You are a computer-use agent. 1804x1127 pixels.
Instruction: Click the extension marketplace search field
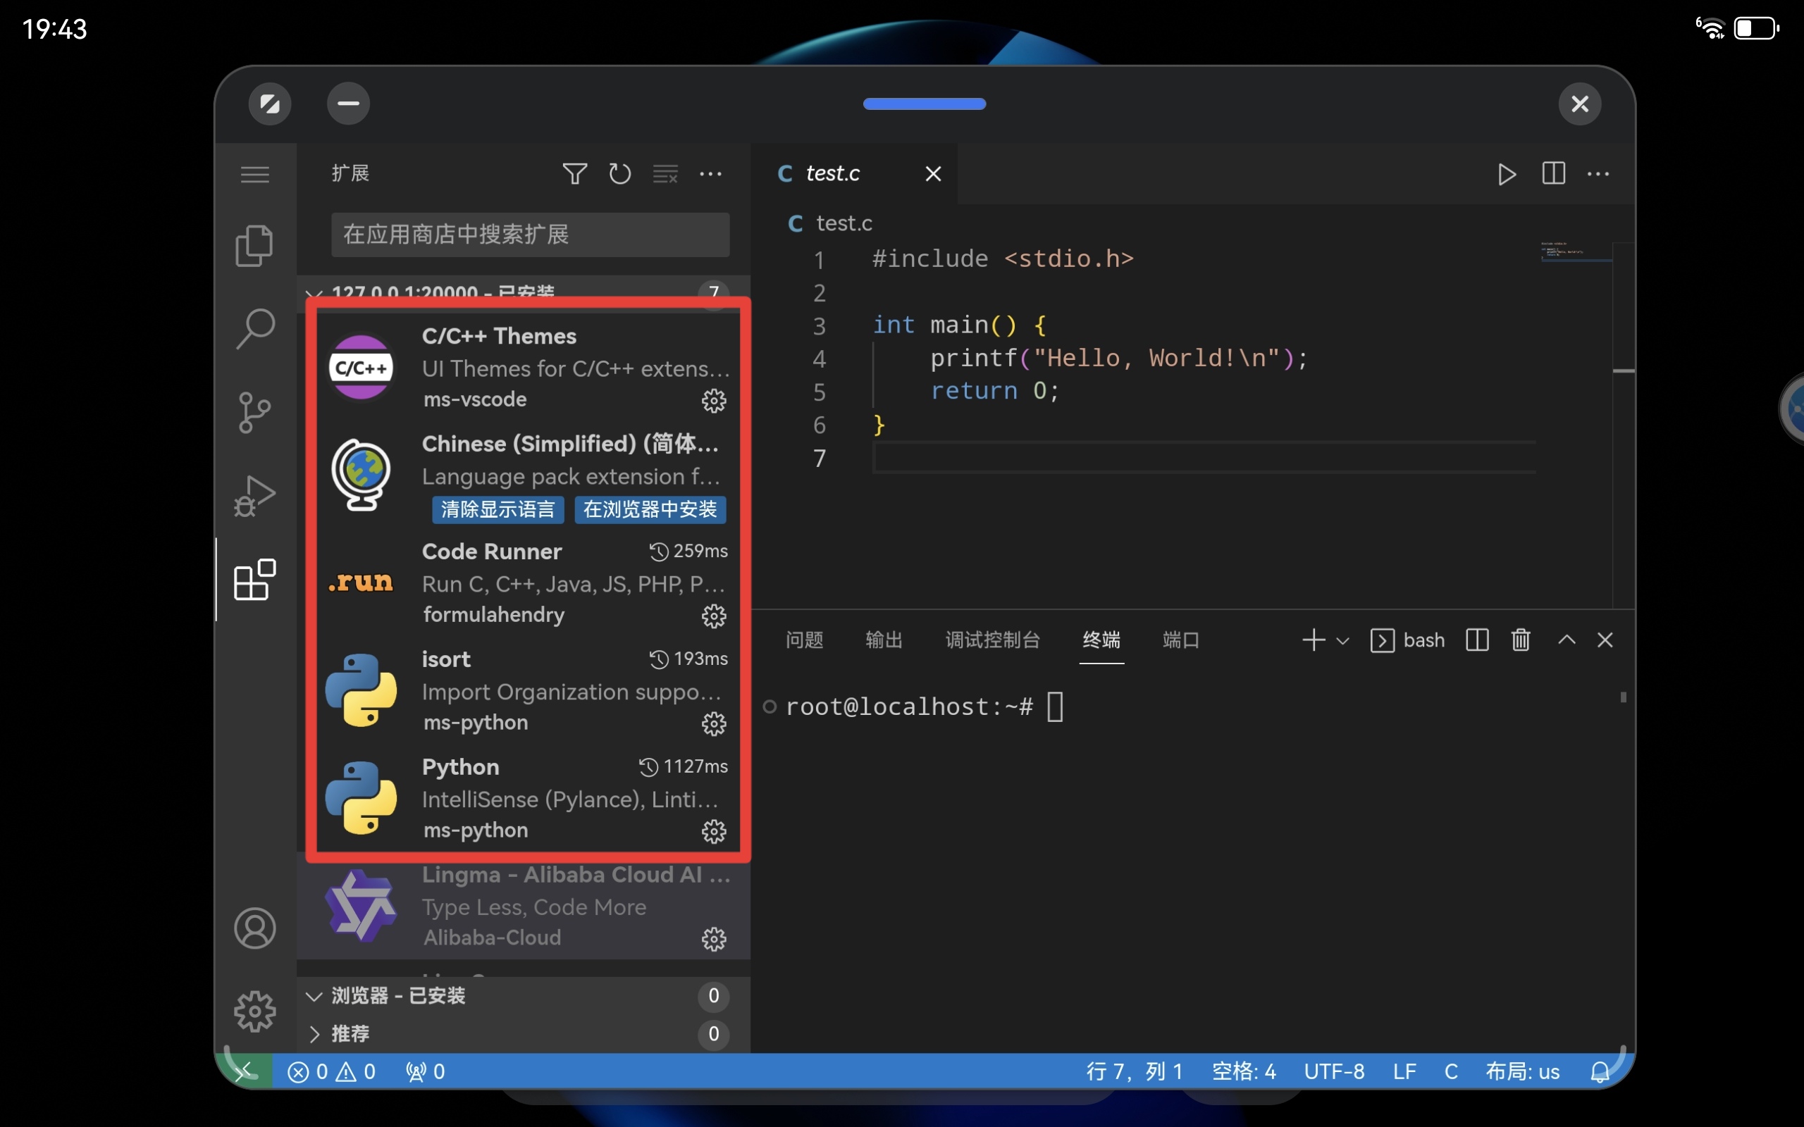click(530, 235)
